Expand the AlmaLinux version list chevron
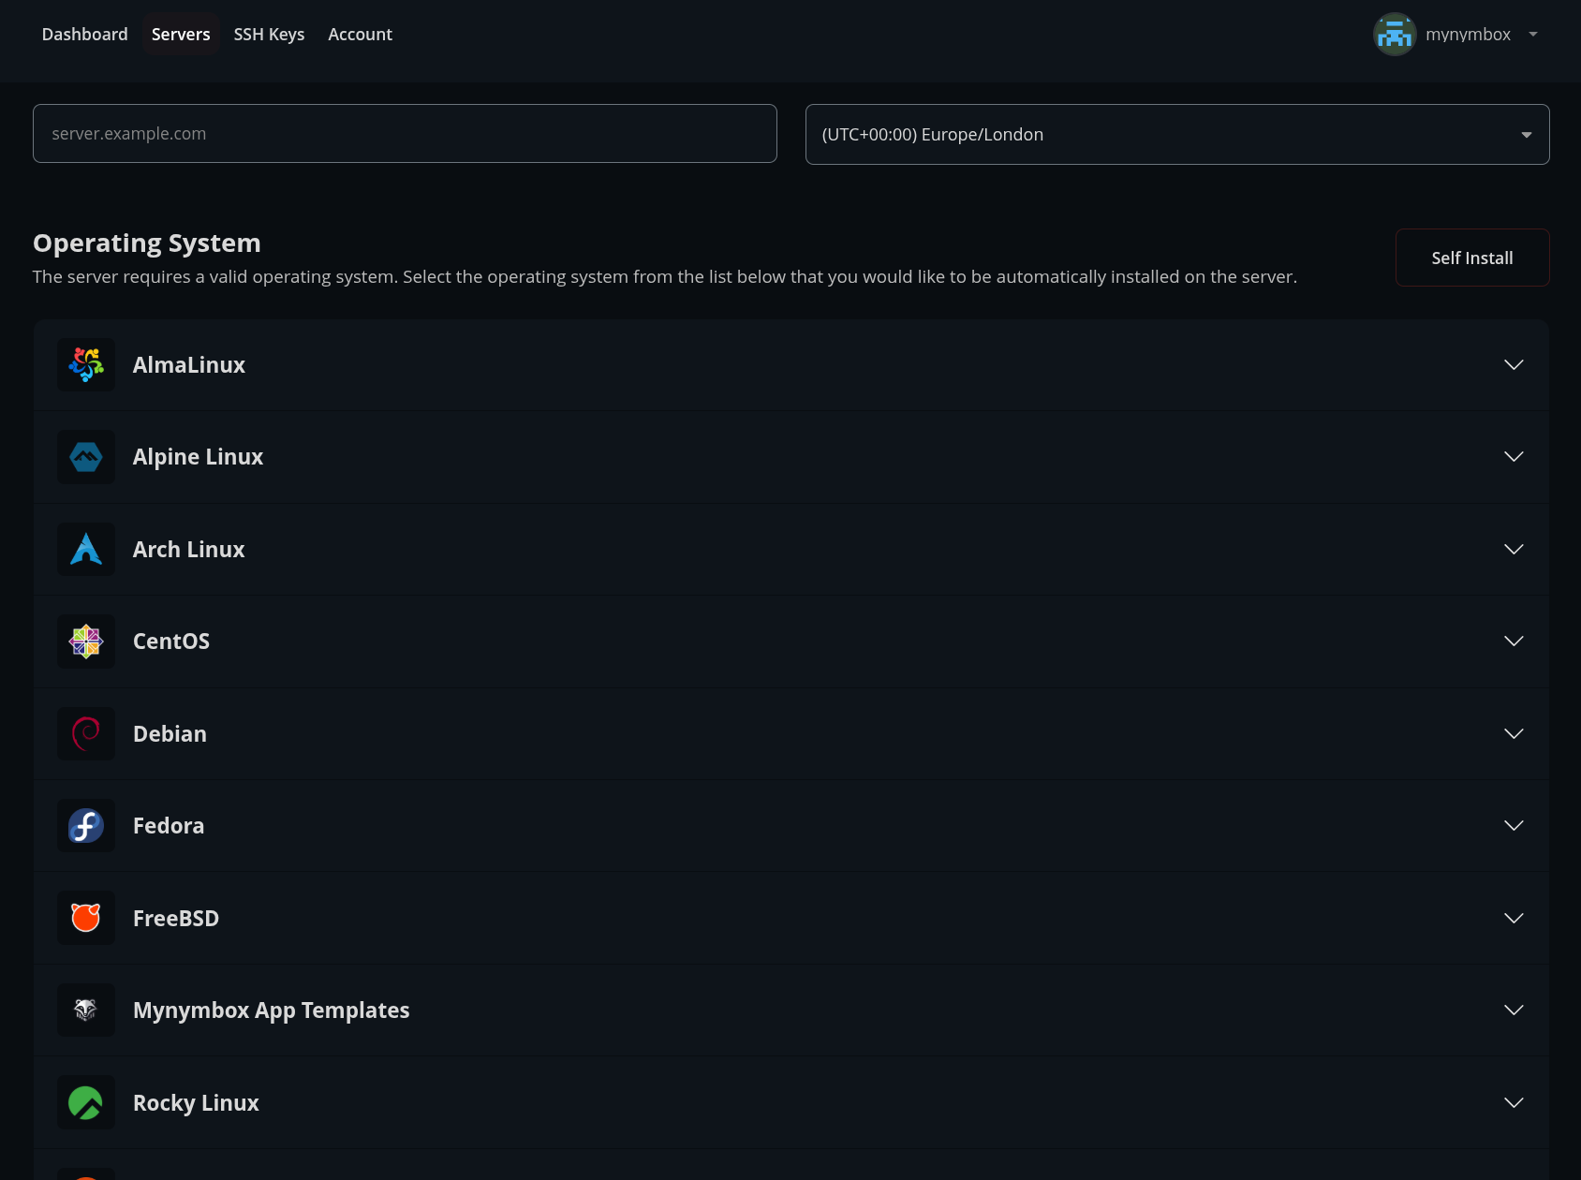Screen dimensions: 1581x1180 click(1514, 364)
